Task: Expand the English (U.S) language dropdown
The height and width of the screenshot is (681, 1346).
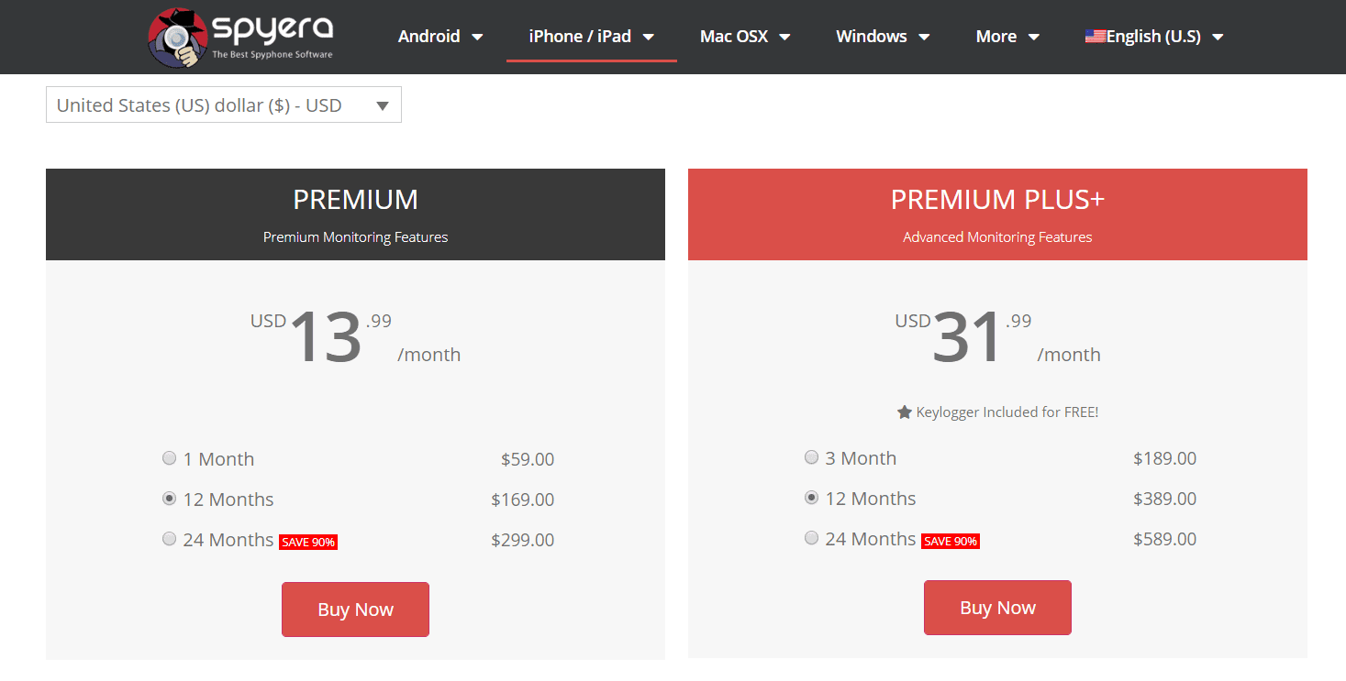Action: [1218, 38]
